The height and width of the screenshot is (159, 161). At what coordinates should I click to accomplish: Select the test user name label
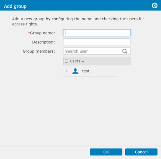tap(86, 71)
